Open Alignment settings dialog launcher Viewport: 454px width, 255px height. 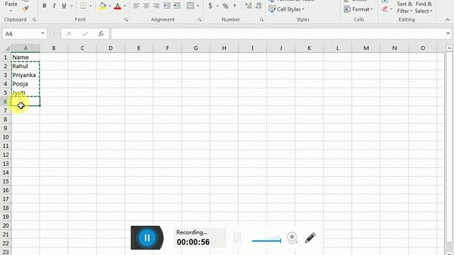click(199, 20)
